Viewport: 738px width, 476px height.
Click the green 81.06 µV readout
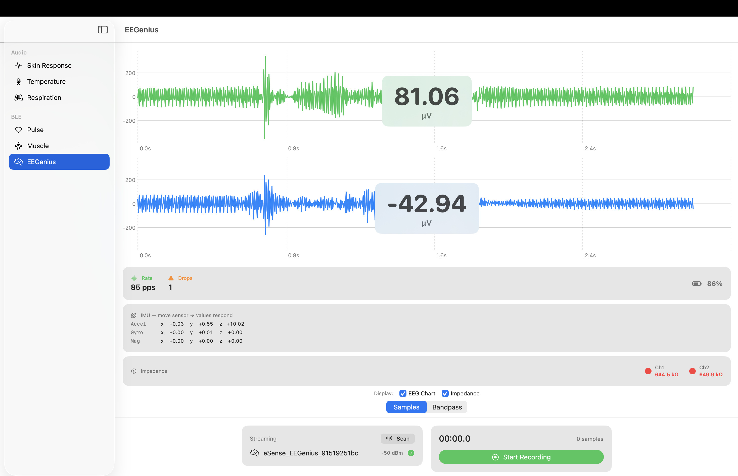(427, 101)
